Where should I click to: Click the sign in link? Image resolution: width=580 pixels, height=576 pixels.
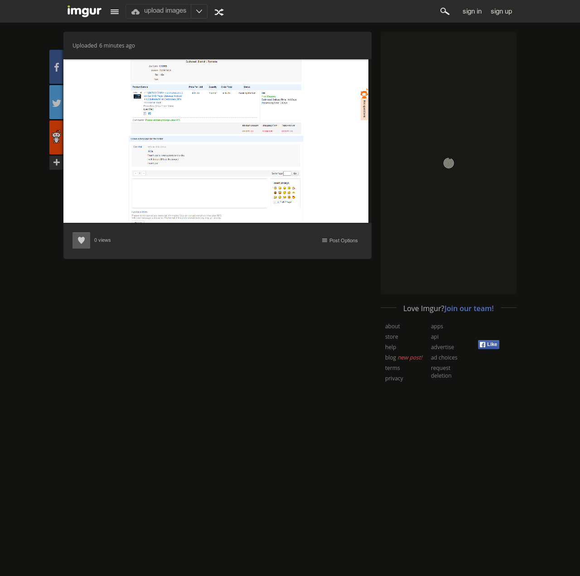(x=472, y=11)
